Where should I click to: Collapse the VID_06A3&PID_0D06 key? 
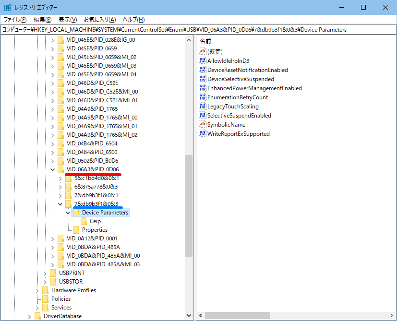(x=52, y=169)
